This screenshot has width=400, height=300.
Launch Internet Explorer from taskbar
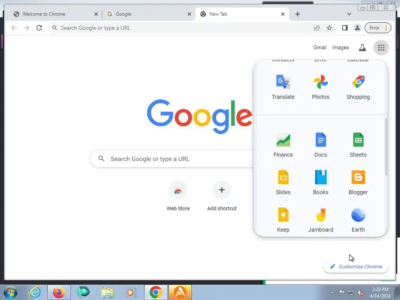[x=35, y=292]
